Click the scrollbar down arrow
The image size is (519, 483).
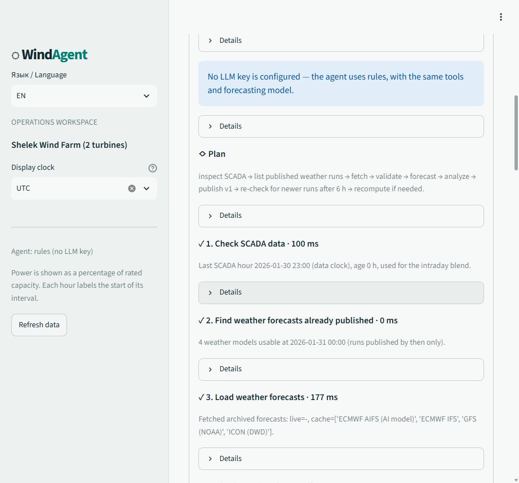pyautogui.click(x=516, y=480)
